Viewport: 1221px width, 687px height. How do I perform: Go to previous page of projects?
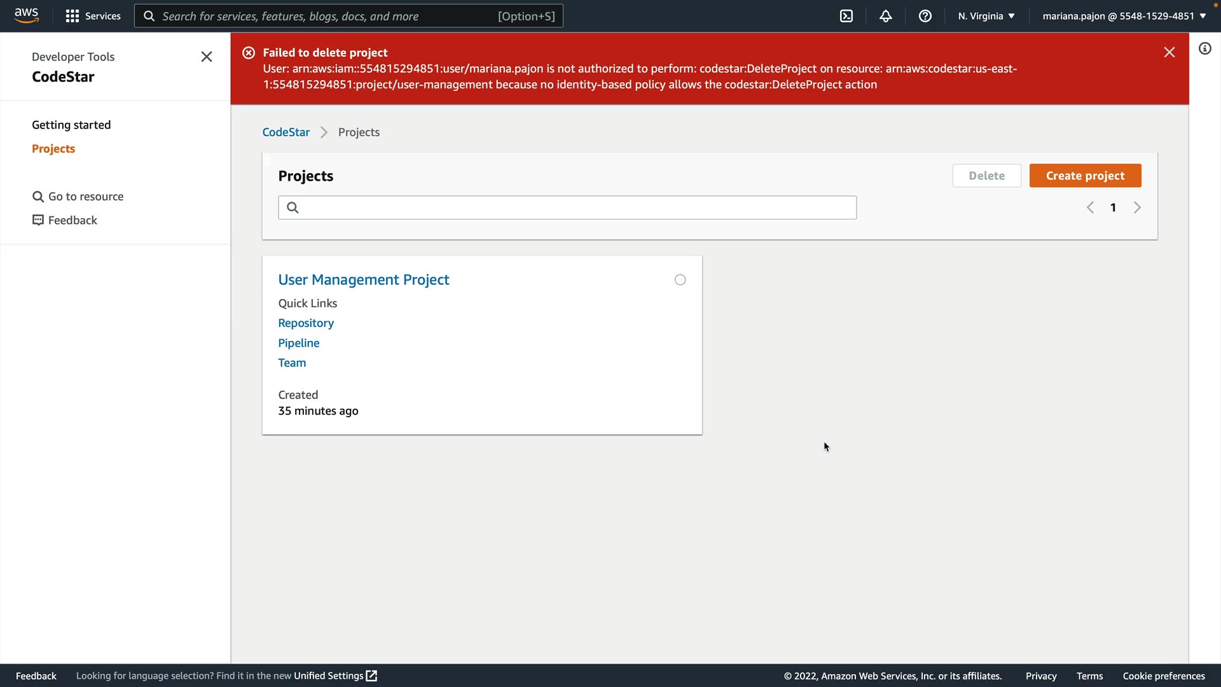1090,207
